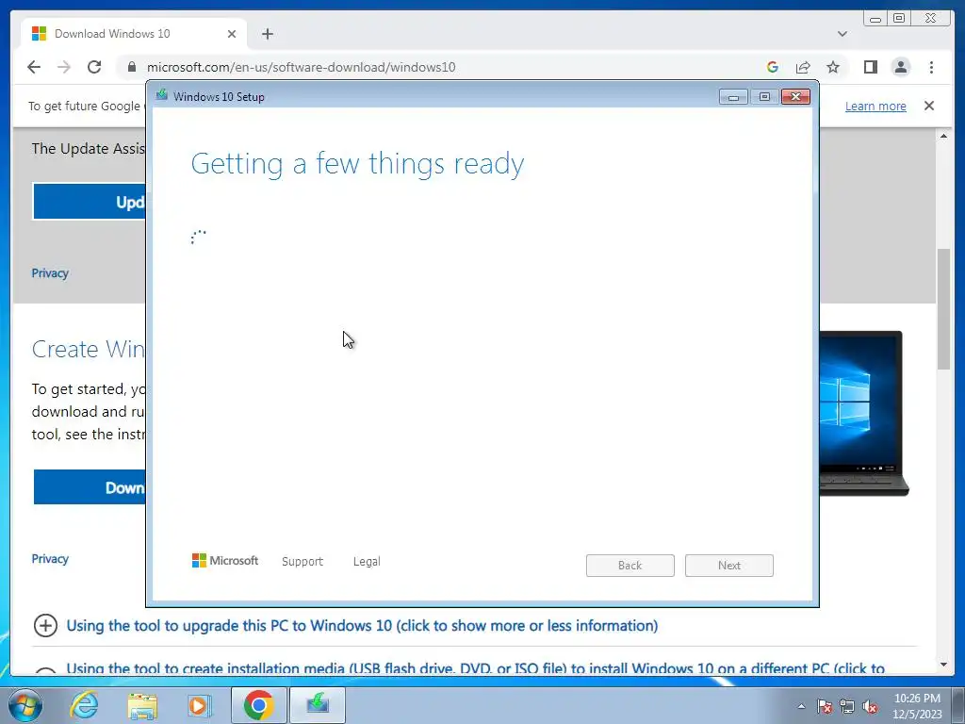This screenshot has width=965, height=724.
Task: Open Chrome side panel icon
Action: [870, 67]
